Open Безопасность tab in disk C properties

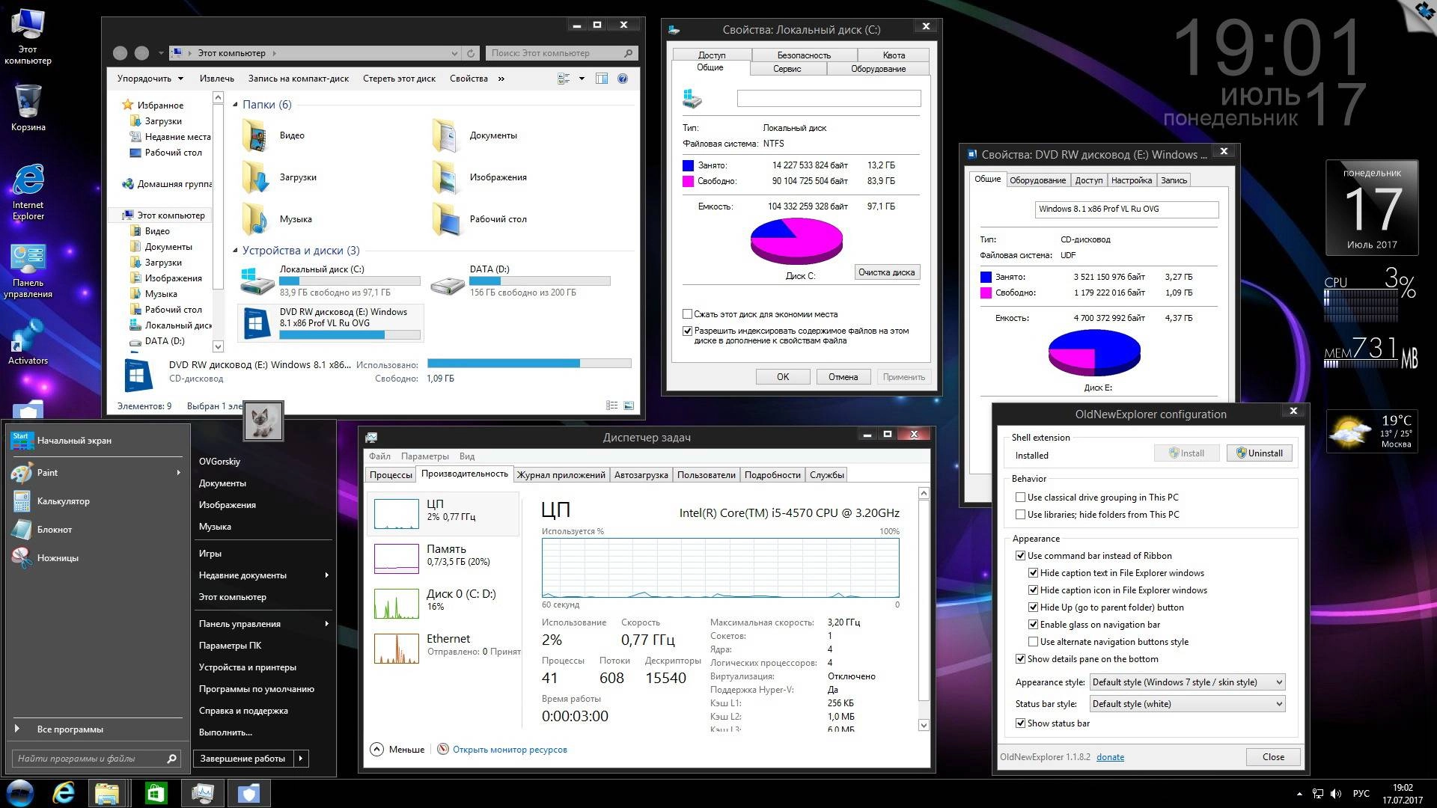(x=804, y=55)
